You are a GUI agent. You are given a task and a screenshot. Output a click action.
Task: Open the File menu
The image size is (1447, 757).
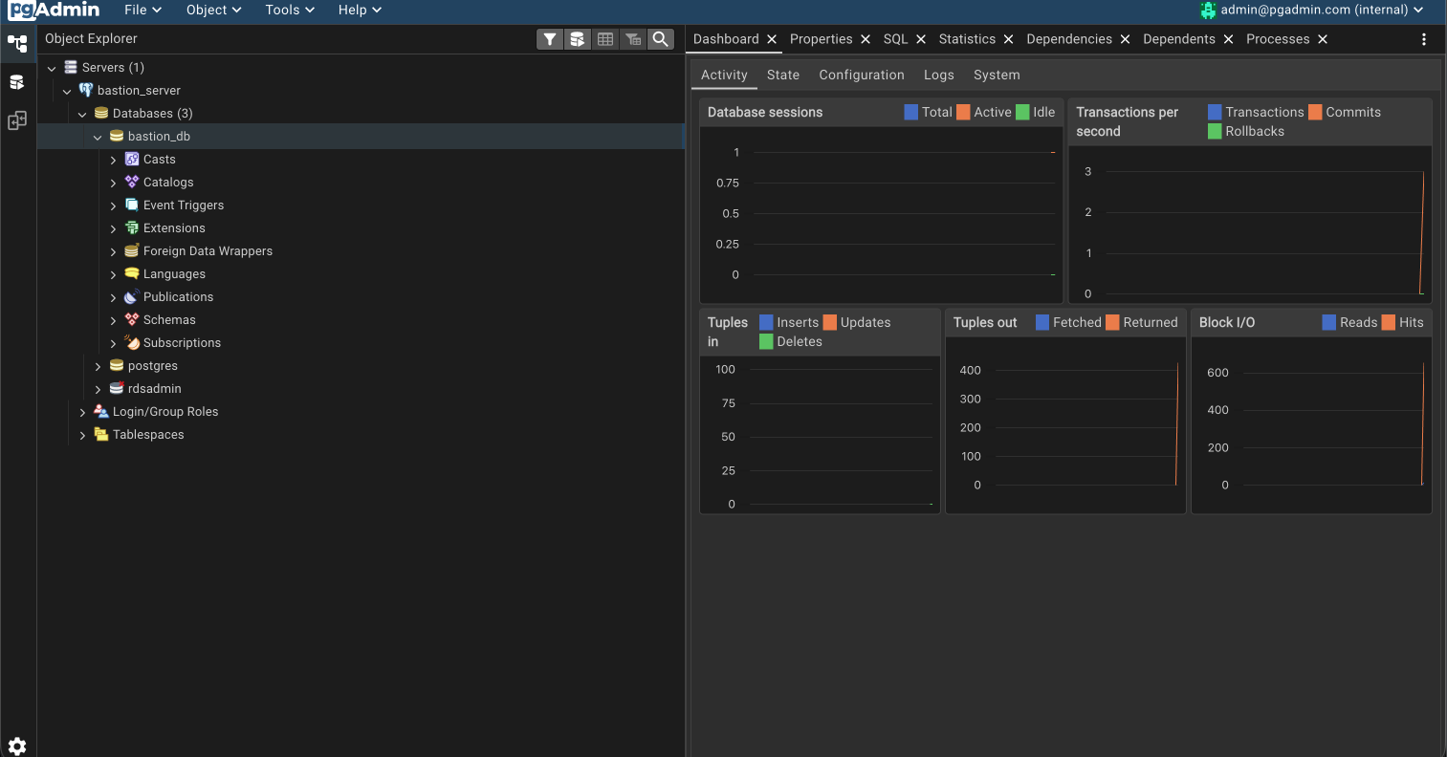(143, 10)
